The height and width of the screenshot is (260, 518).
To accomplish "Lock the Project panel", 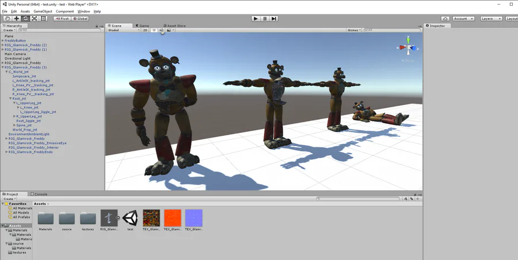I will 414,194.
